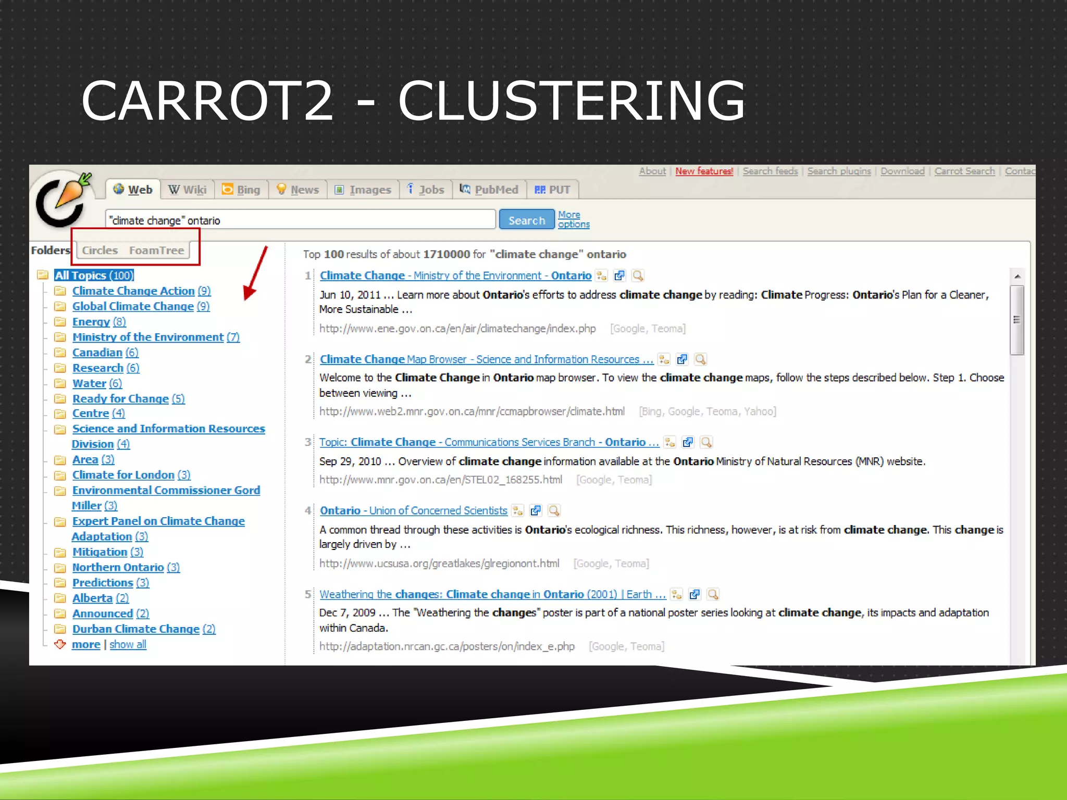Screen dimensions: 1067x800
Task: Open the New features link
Action: coord(704,171)
